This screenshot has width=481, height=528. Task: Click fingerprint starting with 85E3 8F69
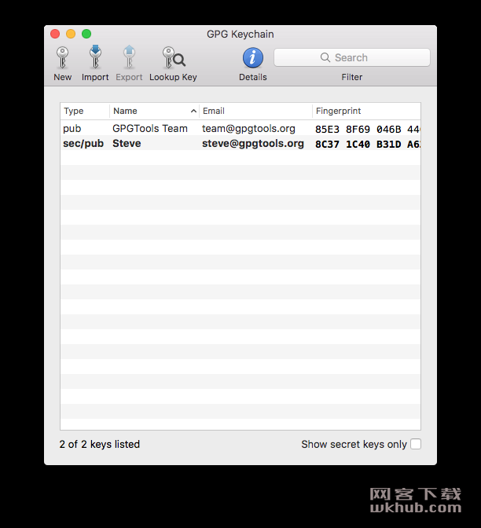(x=368, y=130)
